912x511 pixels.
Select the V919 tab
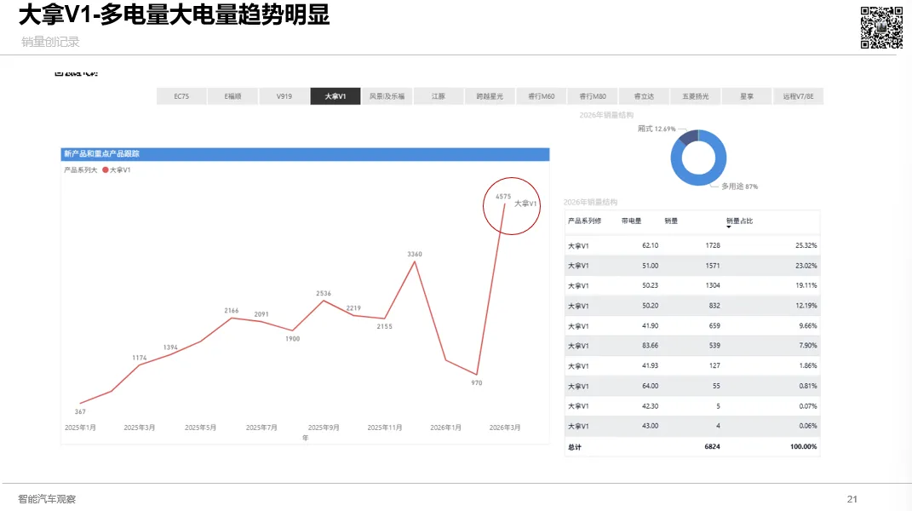tap(284, 95)
